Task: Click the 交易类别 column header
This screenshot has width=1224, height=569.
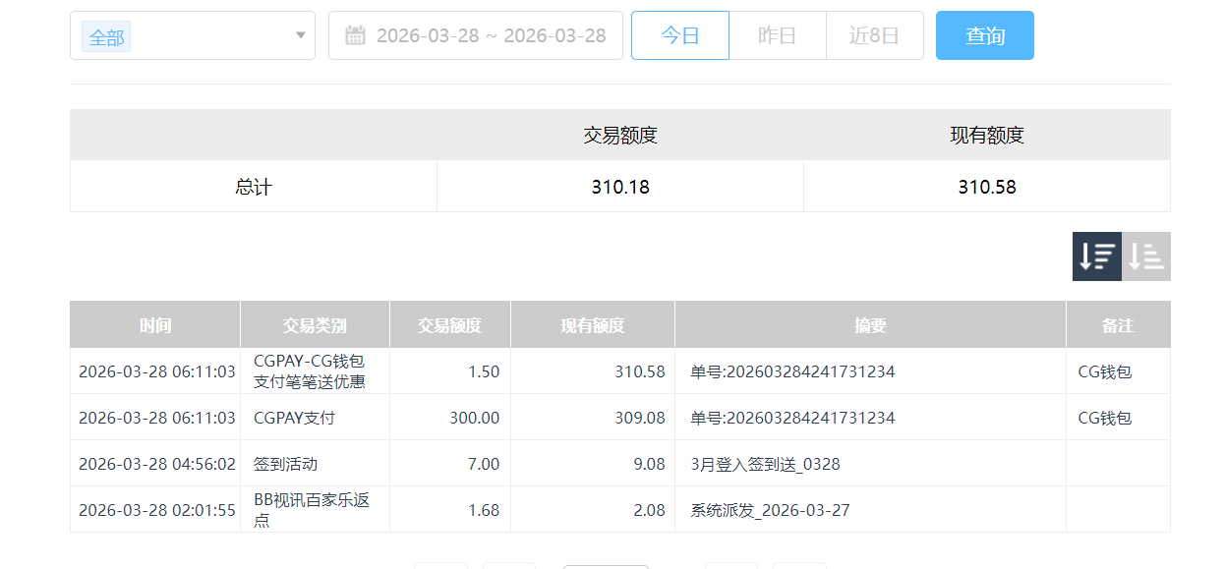Action: 316,324
